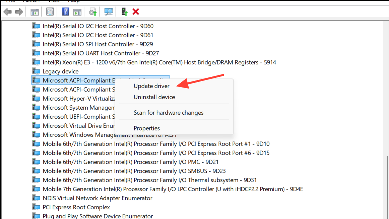The width and height of the screenshot is (389, 219).
Task: Toggle the Show/Hide Console Tree toolbar icon
Action: coord(35,12)
